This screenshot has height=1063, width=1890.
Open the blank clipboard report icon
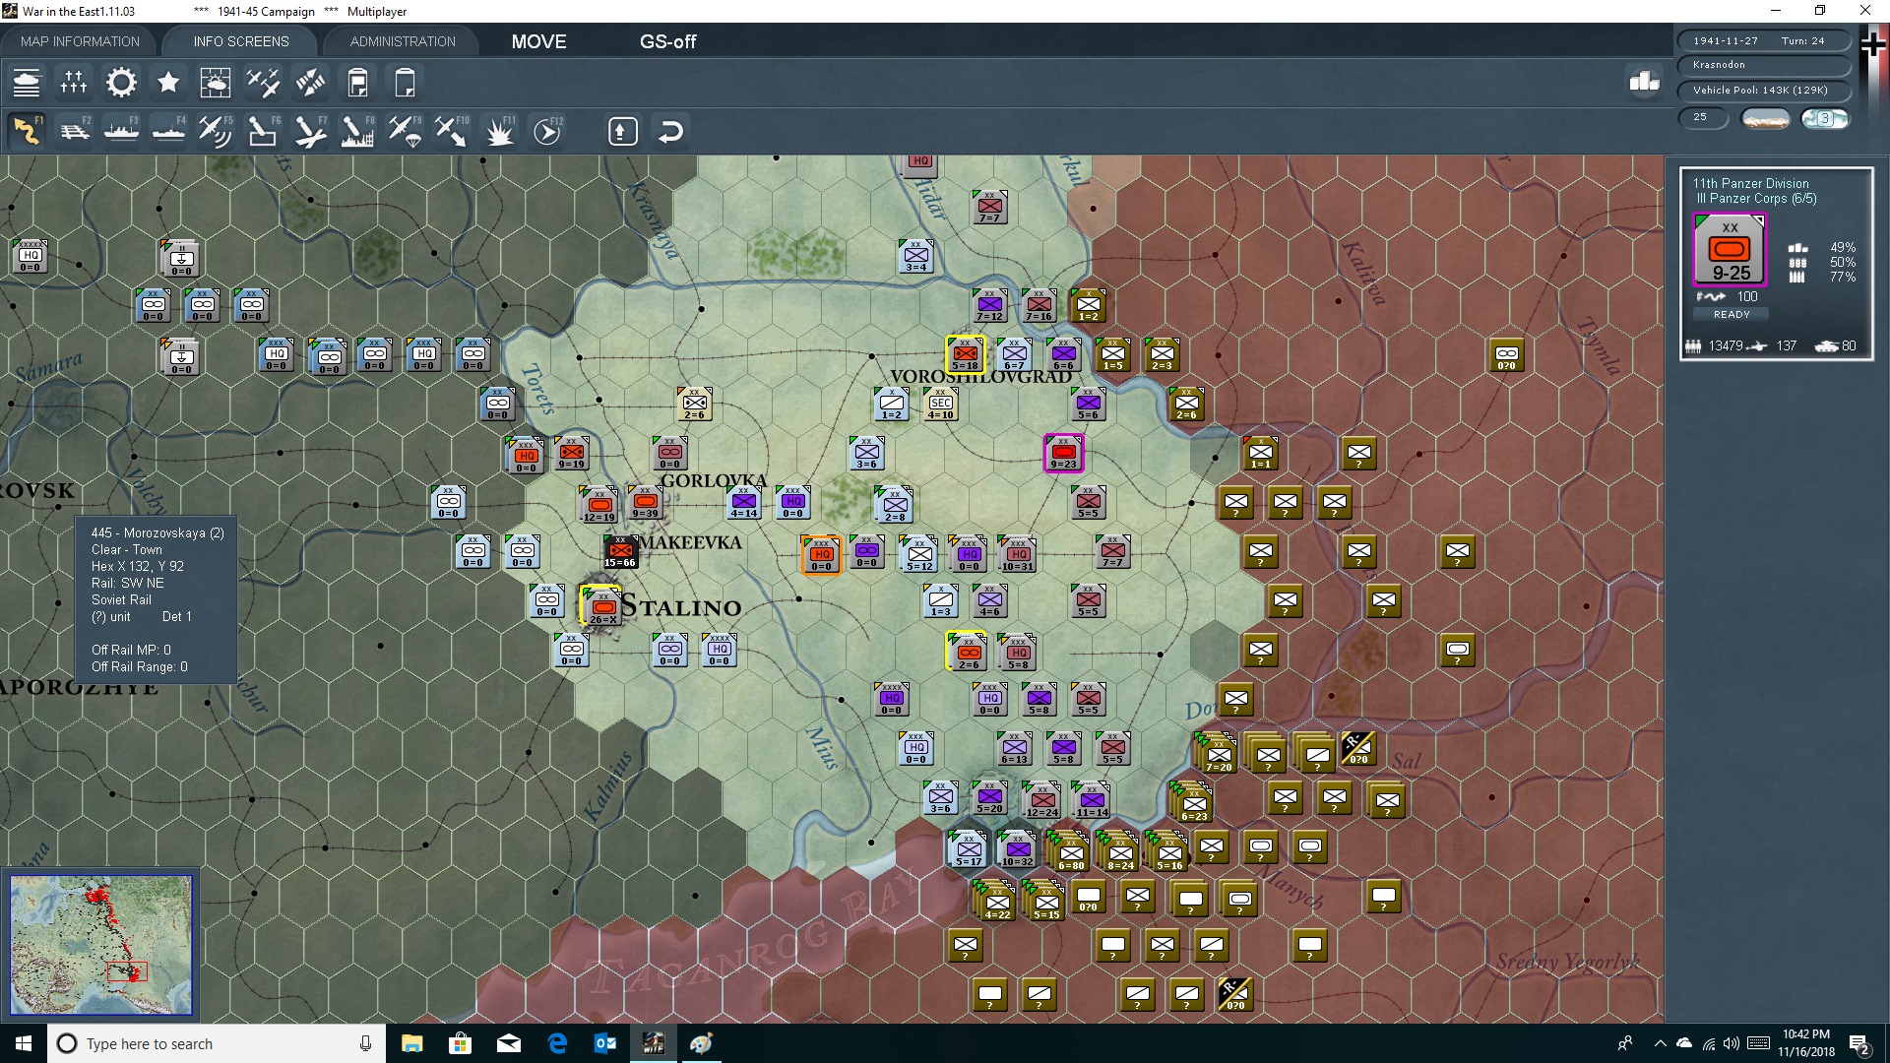point(405,83)
